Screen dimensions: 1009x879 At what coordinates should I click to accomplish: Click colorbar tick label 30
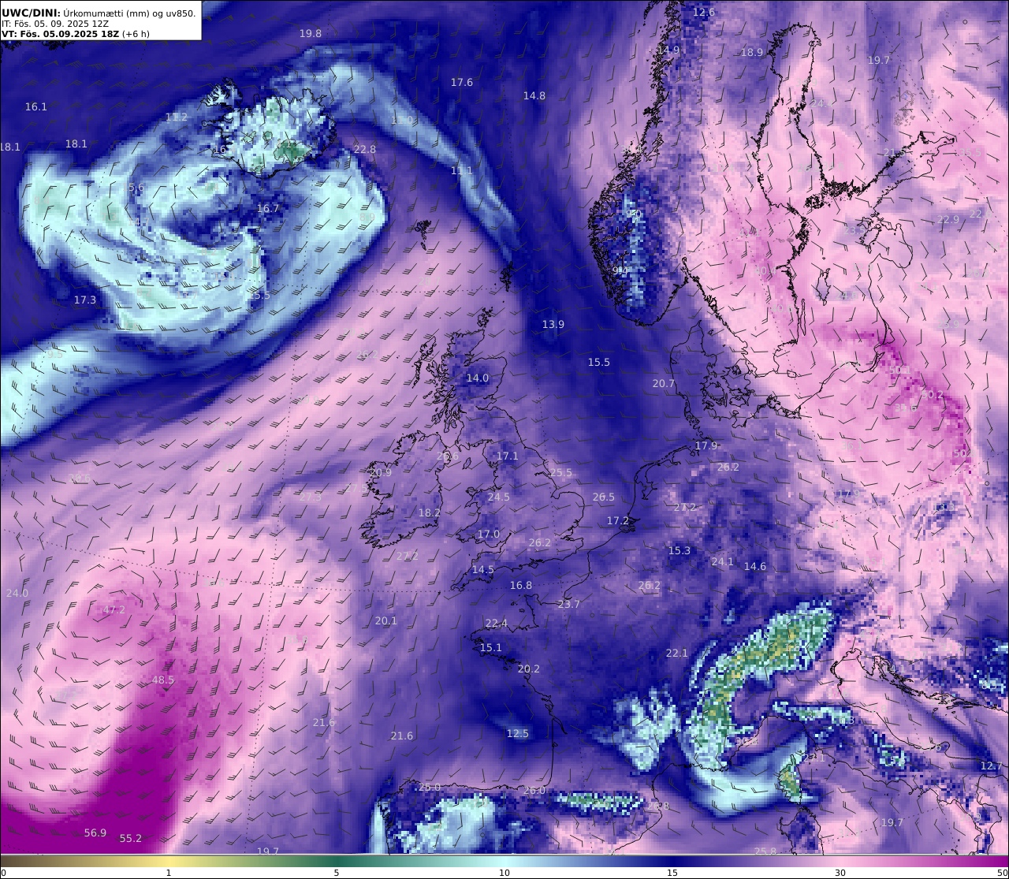click(840, 873)
